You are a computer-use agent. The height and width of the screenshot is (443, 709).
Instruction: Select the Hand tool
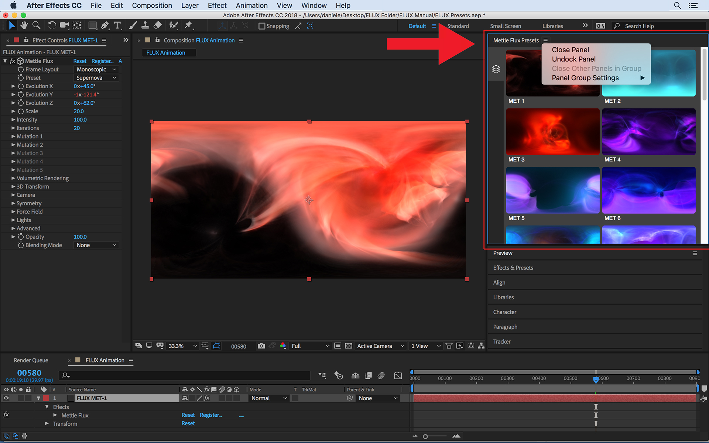[x=24, y=25]
